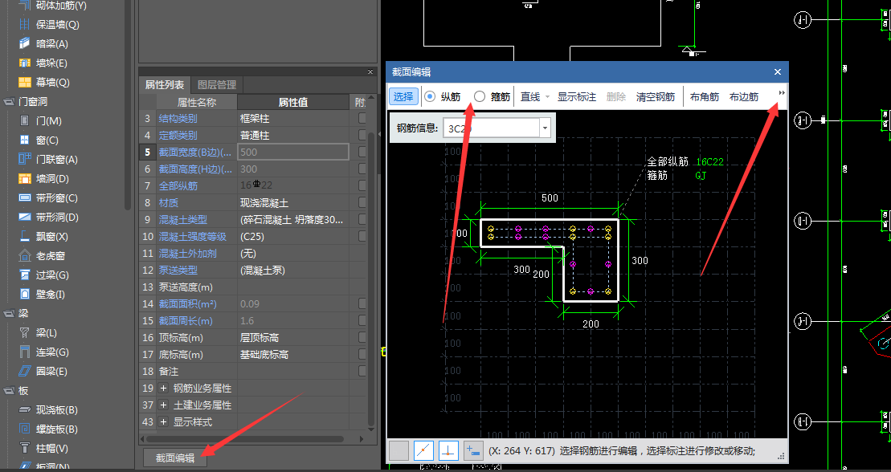This screenshot has width=891, height=472.
Task: Tick the 附加 checkbox for 材质 row
Action: 362,203
